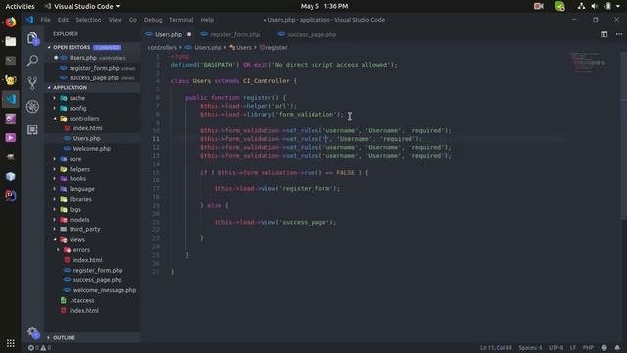Open the clock showing May 5 1:36 PM

(324, 6)
